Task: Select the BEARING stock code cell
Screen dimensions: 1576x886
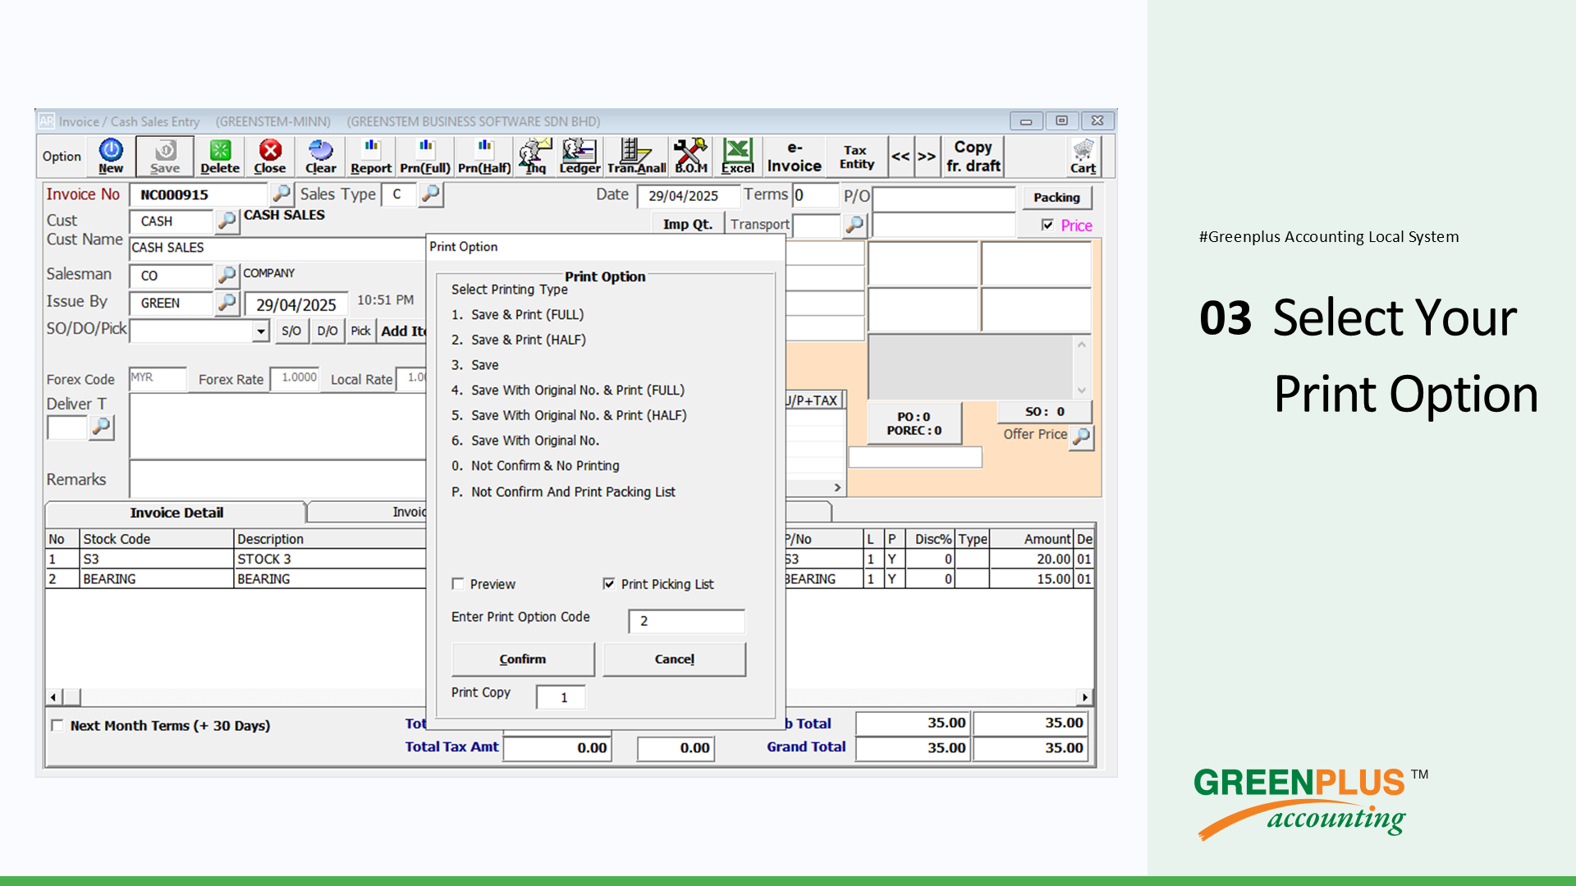Action: [x=157, y=579]
